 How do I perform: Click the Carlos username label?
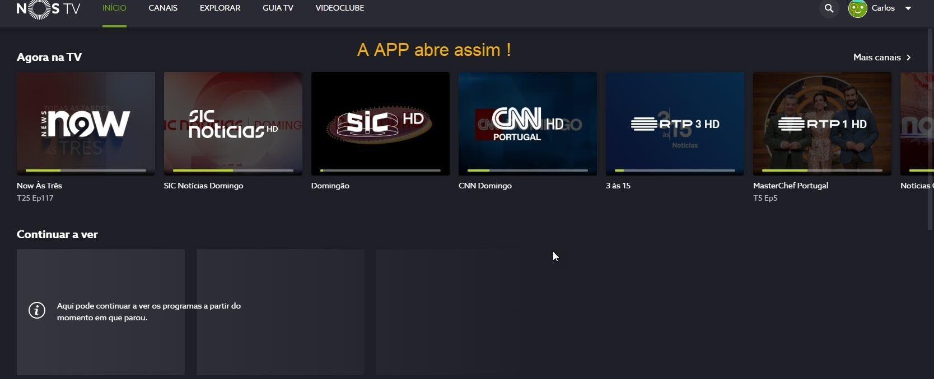point(883,8)
